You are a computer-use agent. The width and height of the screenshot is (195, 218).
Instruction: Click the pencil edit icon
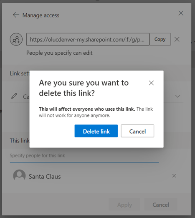pos(14,96)
